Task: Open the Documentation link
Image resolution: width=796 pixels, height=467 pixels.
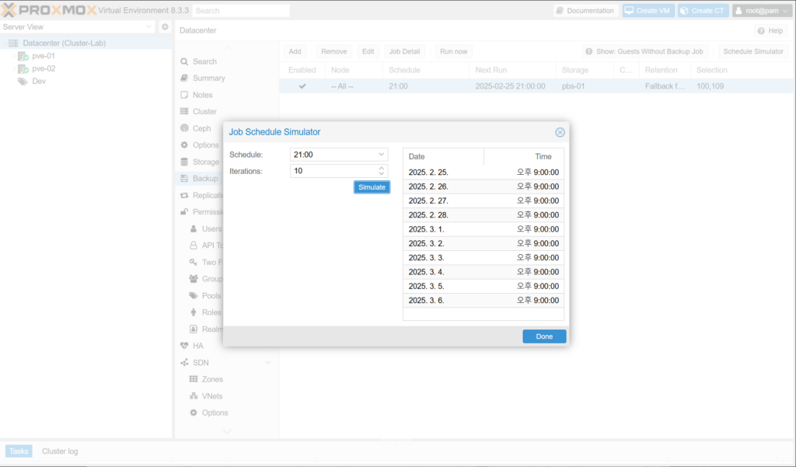Action: point(585,11)
